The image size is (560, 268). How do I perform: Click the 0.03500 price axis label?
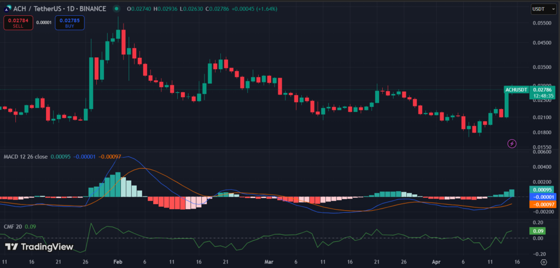tap(541, 67)
